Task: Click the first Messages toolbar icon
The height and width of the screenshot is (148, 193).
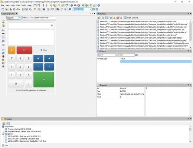Action: coord(4,124)
